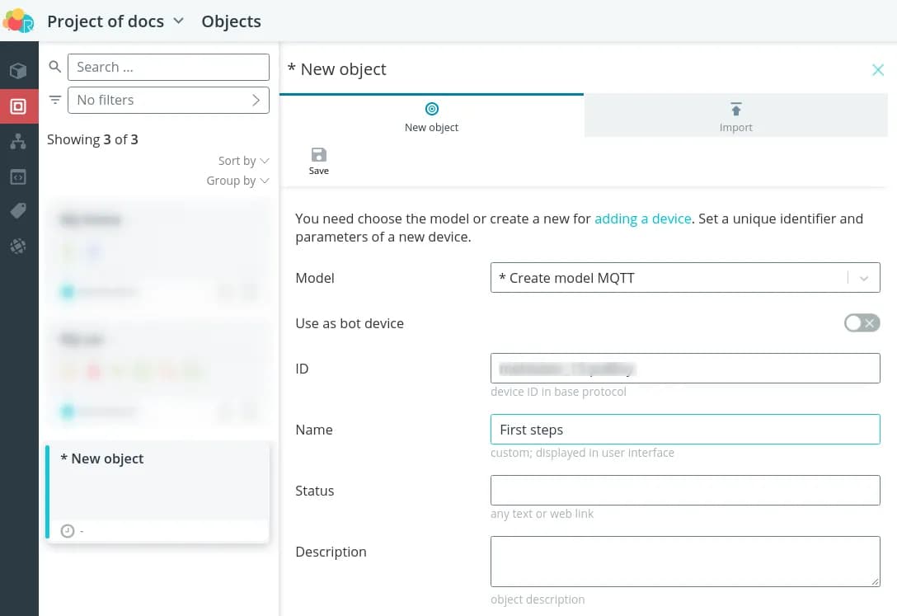Select the Objects icon in sidebar
Screen dimensions: 897x616
[x=18, y=106]
